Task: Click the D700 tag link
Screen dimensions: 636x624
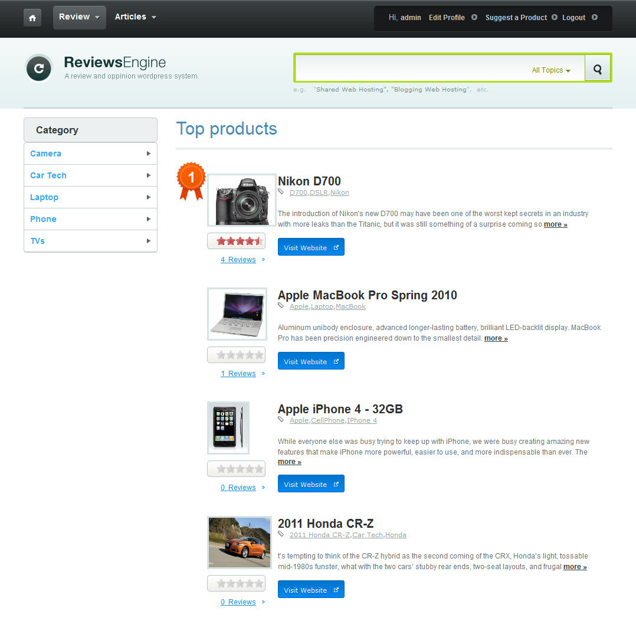Action: pos(299,192)
